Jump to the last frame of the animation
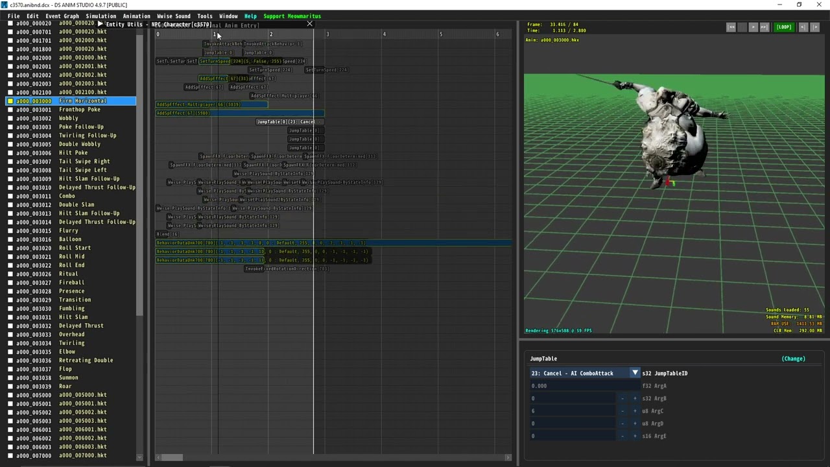 [764, 27]
